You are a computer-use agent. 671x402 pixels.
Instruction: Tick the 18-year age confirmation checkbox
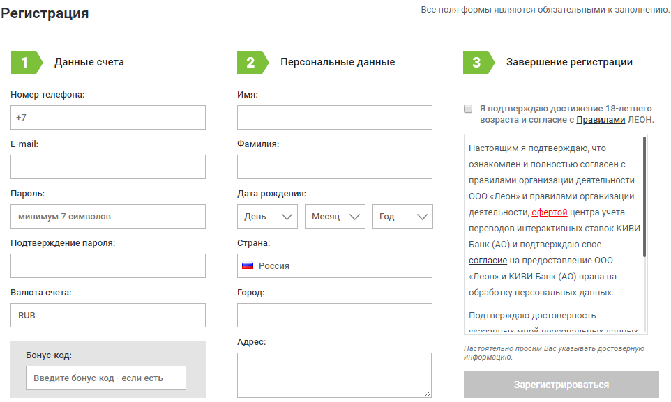click(x=468, y=109)
